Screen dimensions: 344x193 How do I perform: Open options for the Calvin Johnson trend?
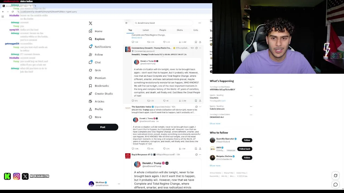(251, 106)
